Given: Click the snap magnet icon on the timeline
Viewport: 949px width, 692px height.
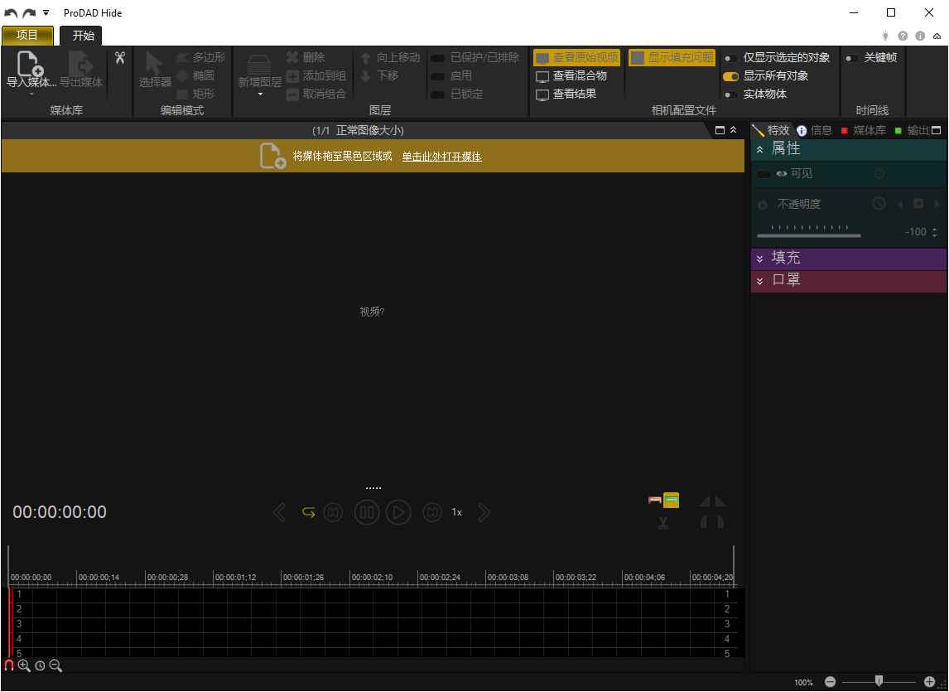Looking at the screenshot, I should [x=8, y=665].
